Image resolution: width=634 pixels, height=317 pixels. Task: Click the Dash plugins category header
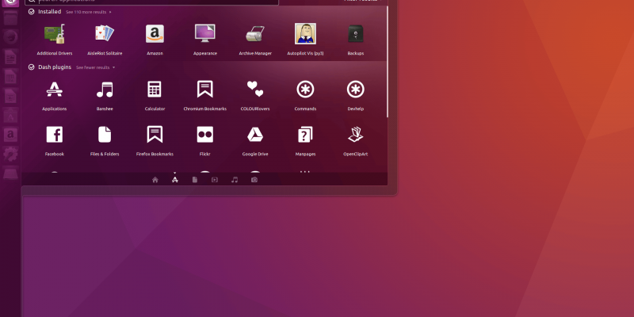click(50, 67)
